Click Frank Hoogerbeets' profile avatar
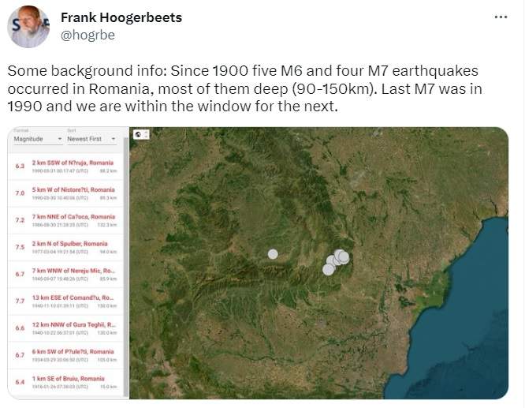 coord(28,27)
